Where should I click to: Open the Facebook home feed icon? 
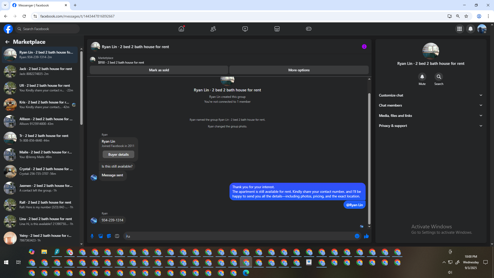coord(181,29)
